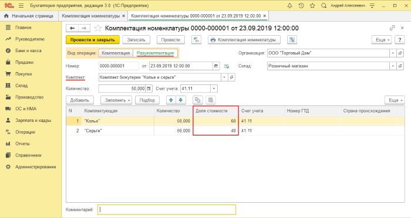The width and height of the screenshot is (411, 218).
Task: Add document to favorites star
Action: click(x=98, y=28)
